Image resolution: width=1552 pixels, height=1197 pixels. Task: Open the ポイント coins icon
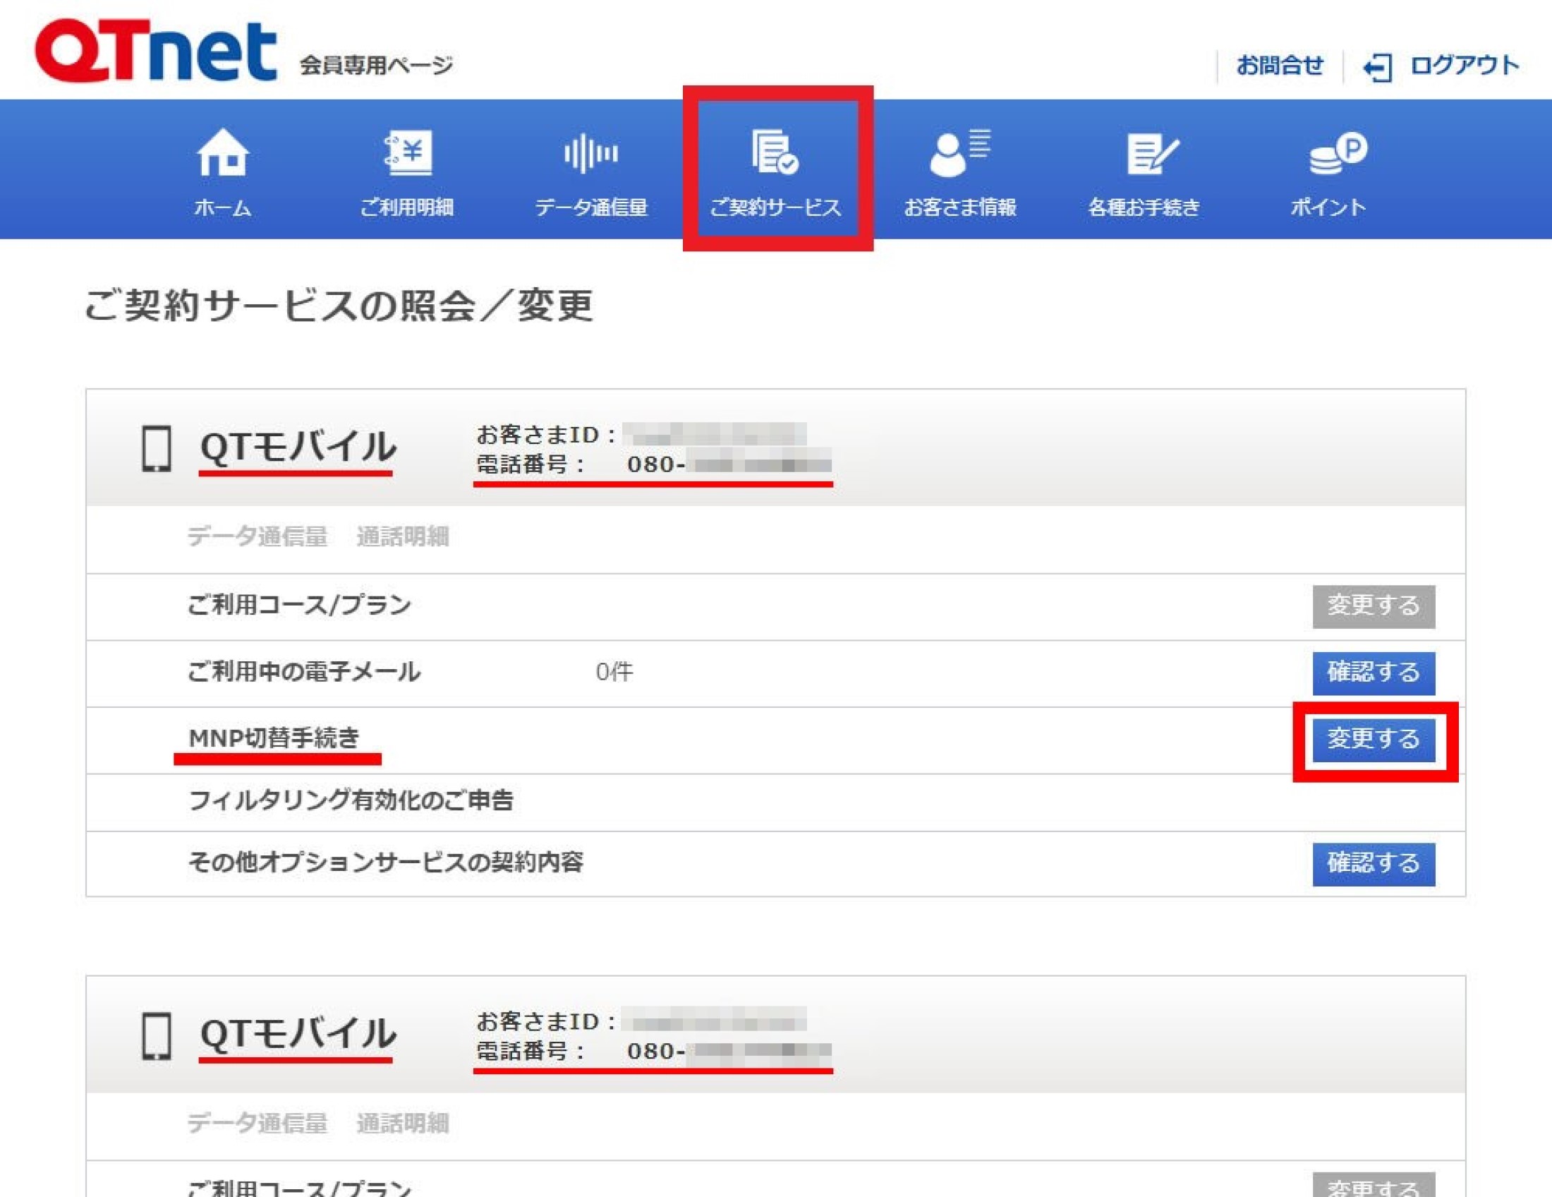point(1338,154)
